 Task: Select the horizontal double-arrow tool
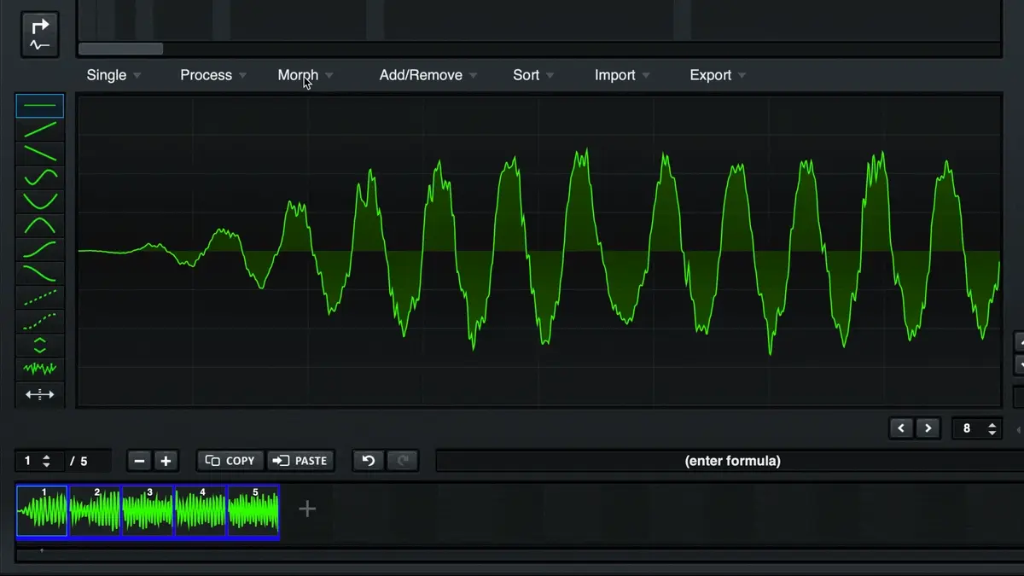coord(40,393)
